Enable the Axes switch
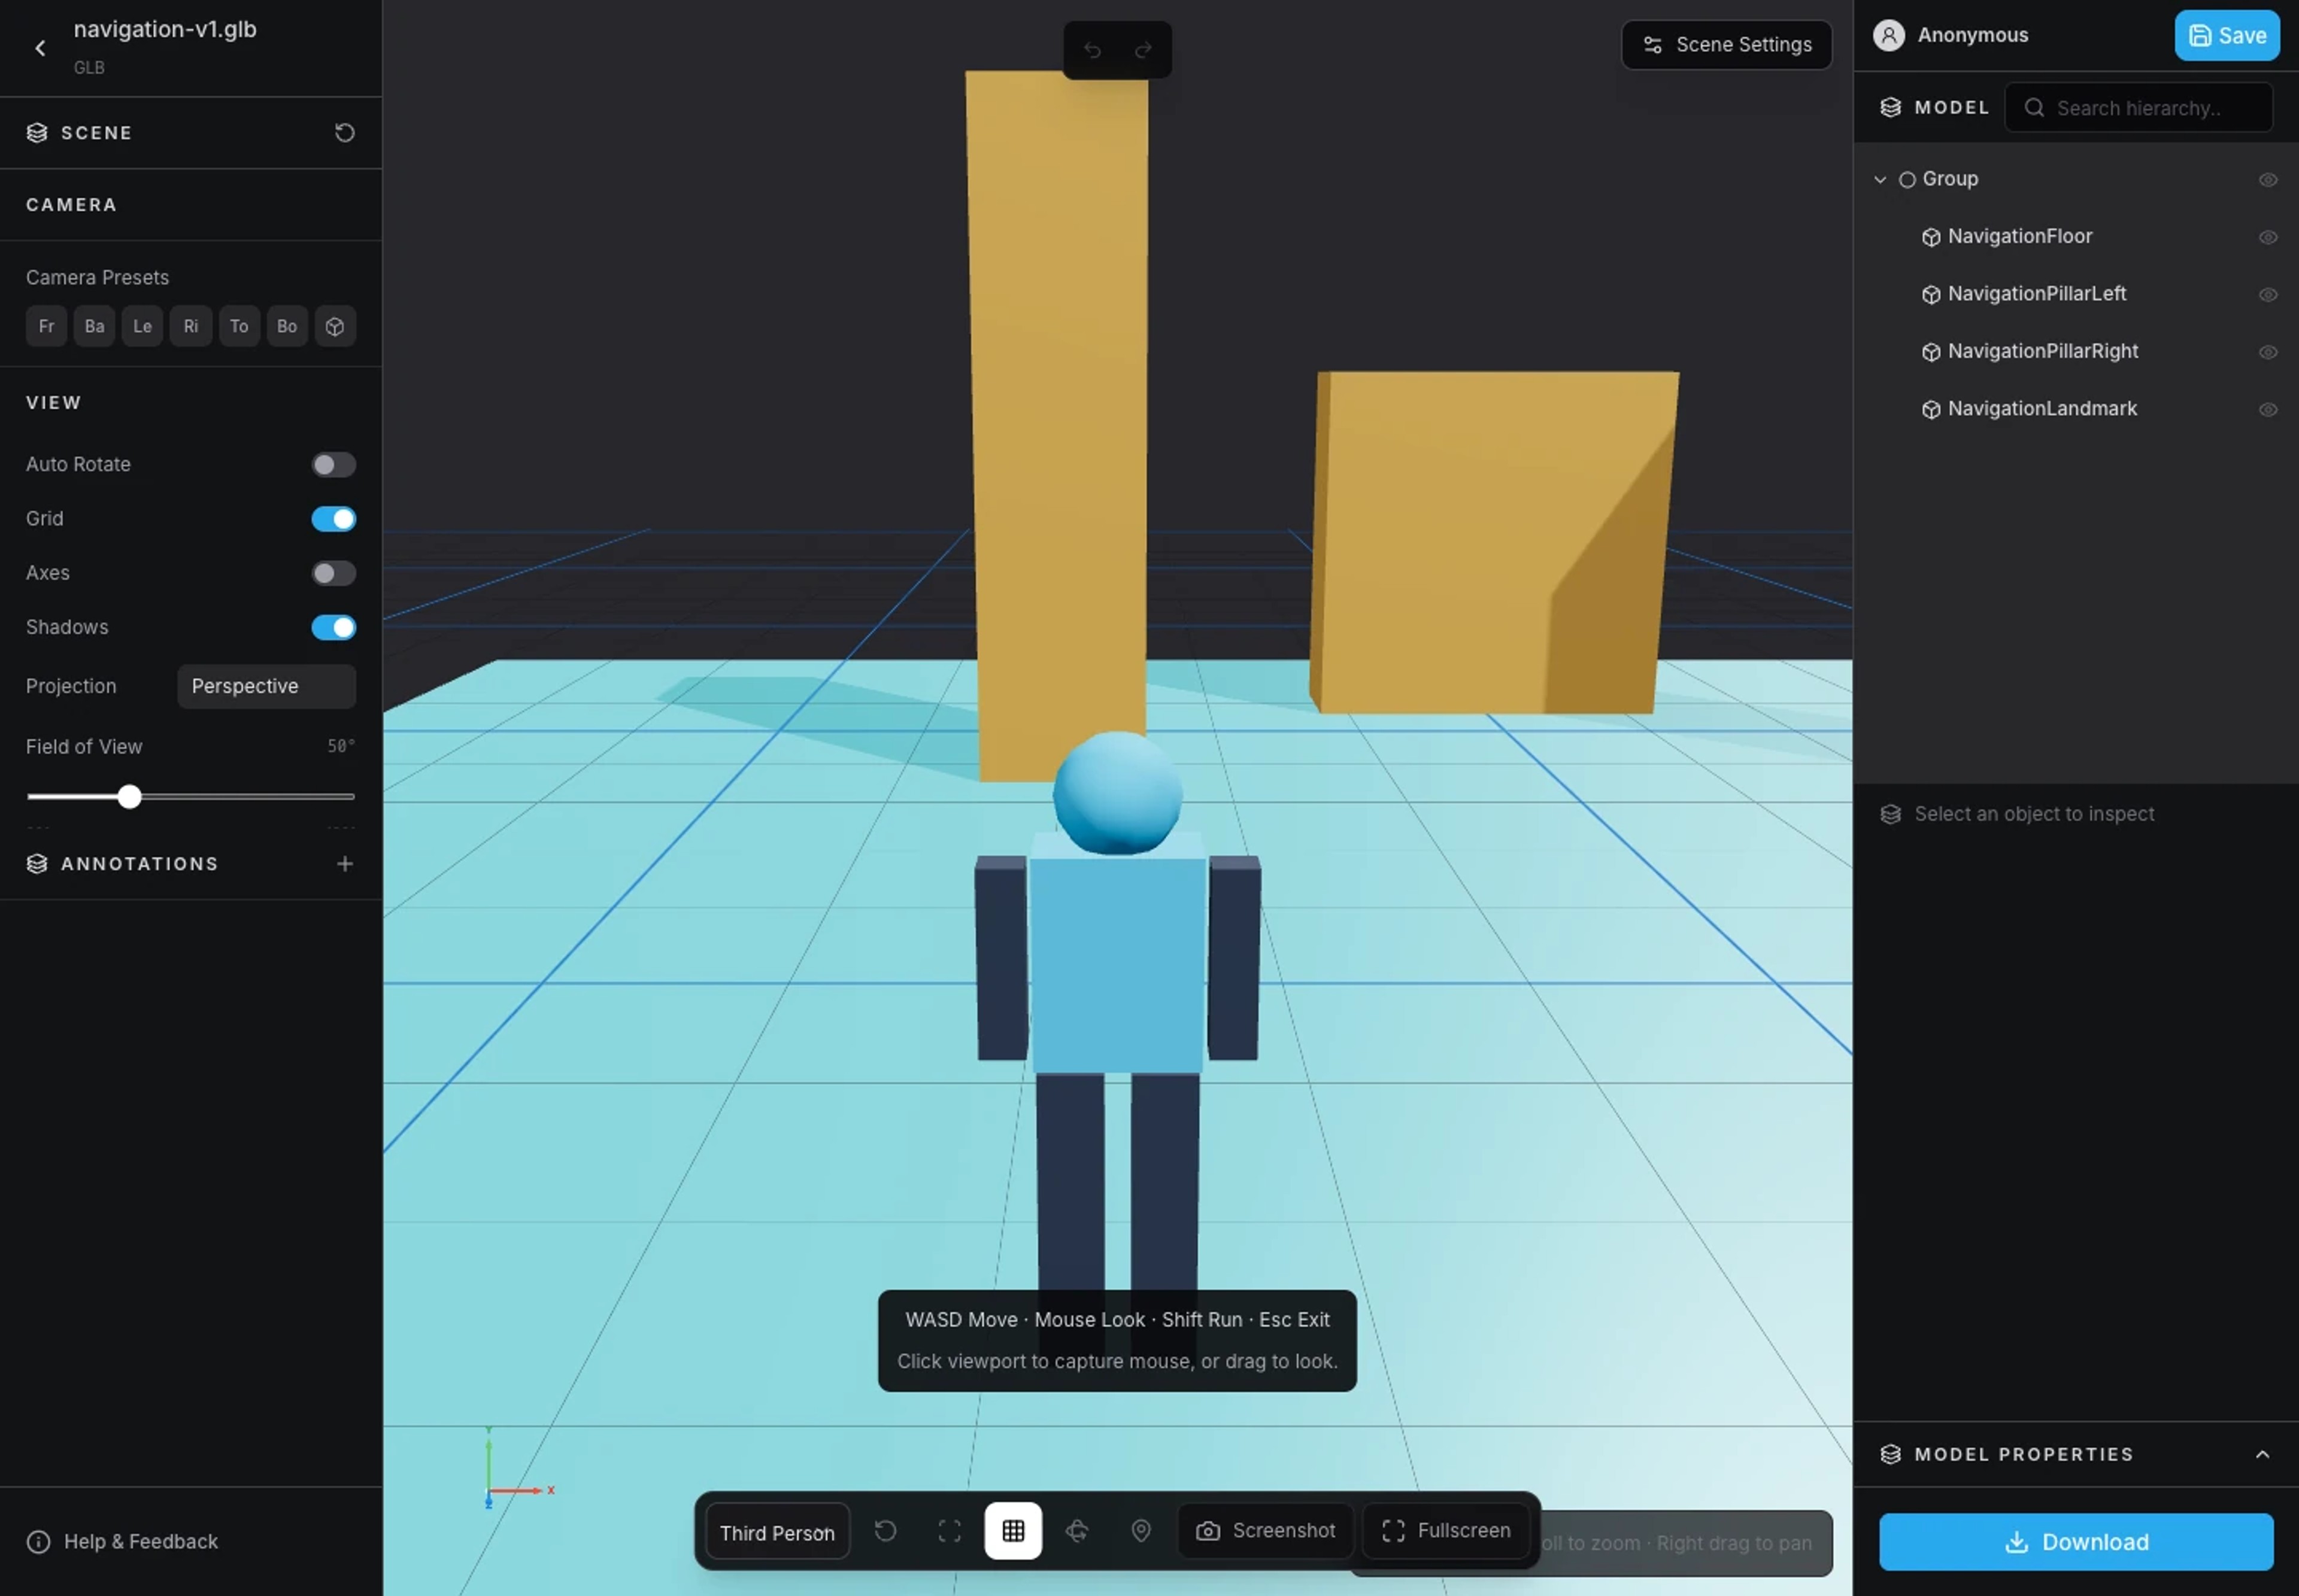Image resolution: width=2299 pixels, height=1596 pixels. point(333,573)
